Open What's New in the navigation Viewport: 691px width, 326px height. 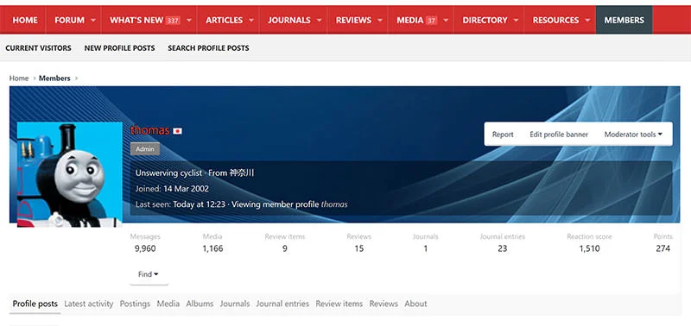coord(136,20)
